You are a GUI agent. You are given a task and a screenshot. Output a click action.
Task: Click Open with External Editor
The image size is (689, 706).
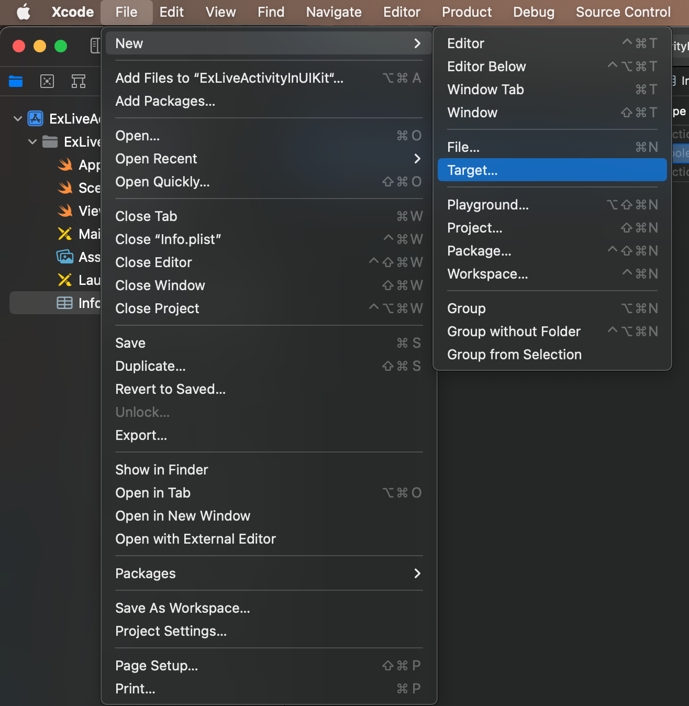tap(269, 539)
